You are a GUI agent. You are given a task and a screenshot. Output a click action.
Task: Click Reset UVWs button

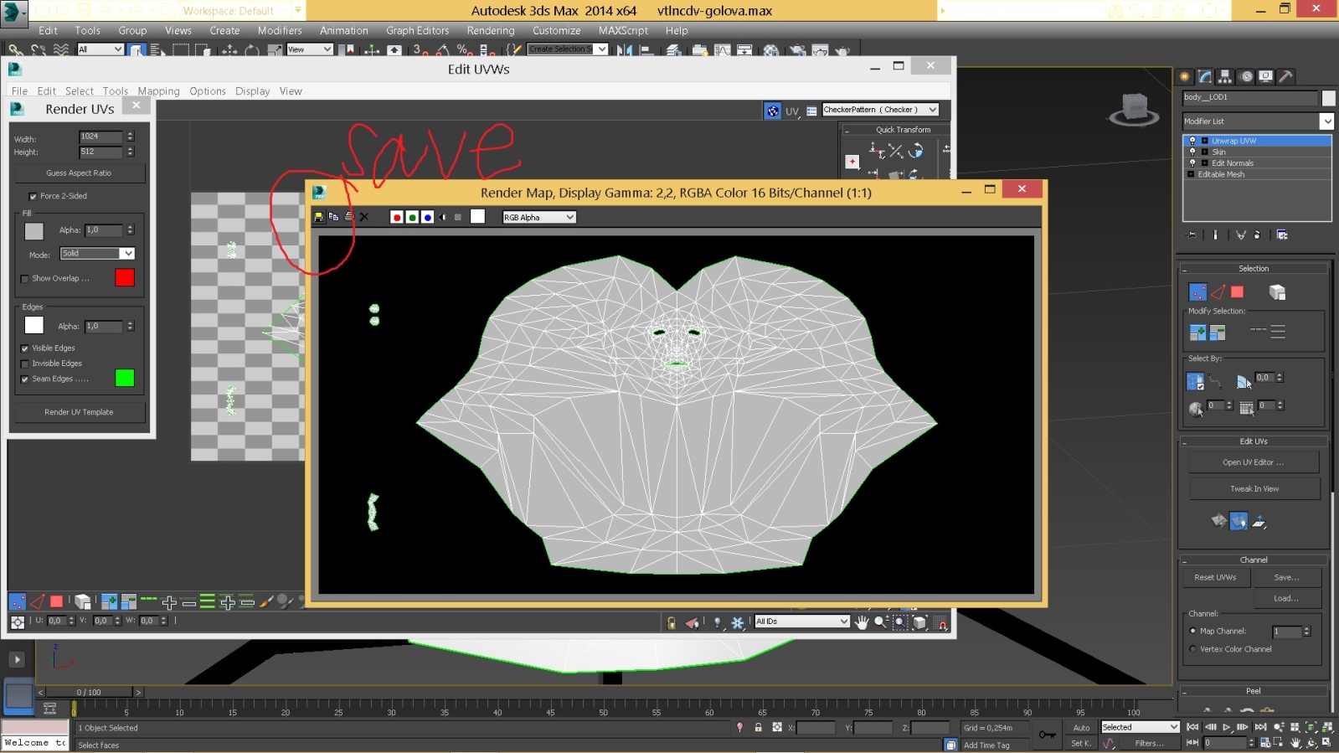tap(1215, 578)
